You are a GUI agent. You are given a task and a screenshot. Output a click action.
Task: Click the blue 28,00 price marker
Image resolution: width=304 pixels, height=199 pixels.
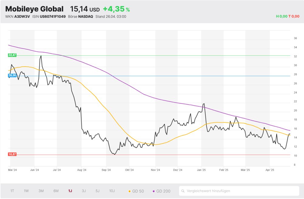point(12,75)
